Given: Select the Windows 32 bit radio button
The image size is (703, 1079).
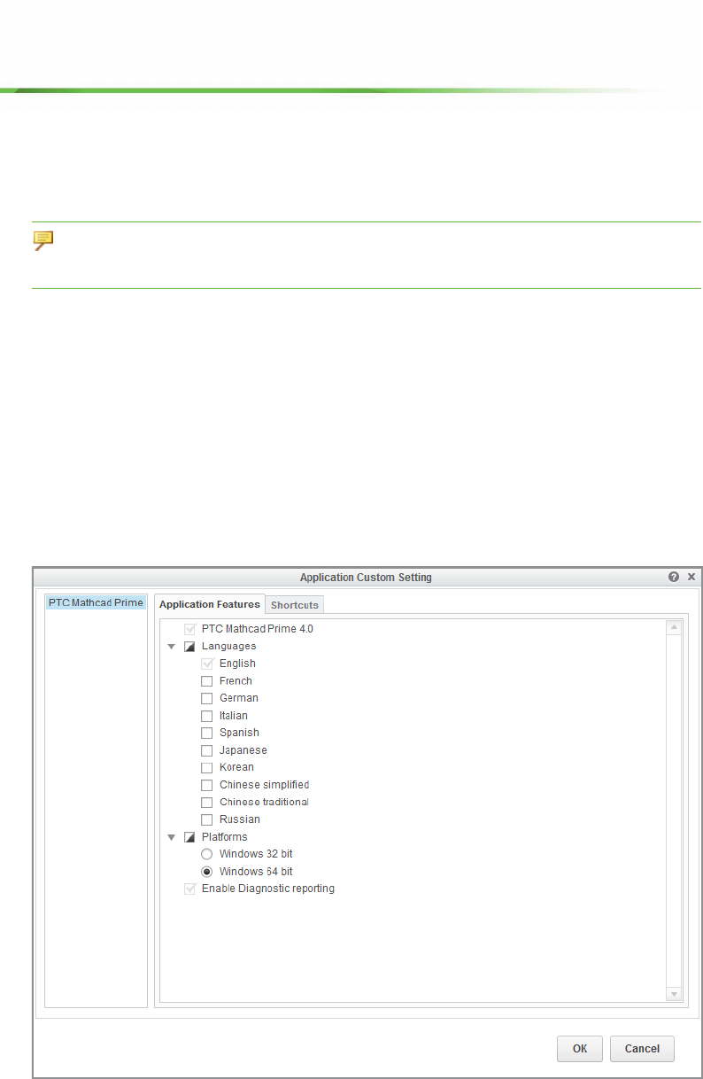Looking at the screenshot, I should (207, 854).
